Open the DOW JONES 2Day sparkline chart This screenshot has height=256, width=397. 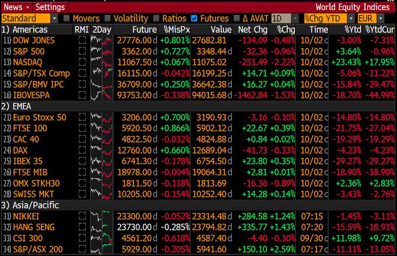point(102,40)
